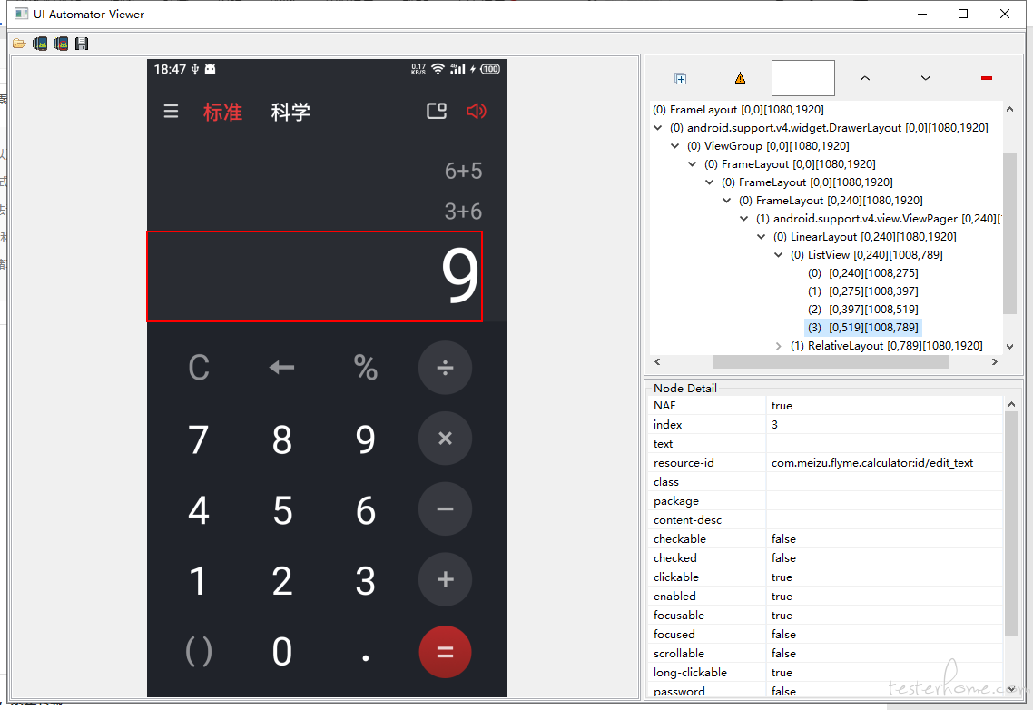Select the 6+5 history line

(463, 171)
